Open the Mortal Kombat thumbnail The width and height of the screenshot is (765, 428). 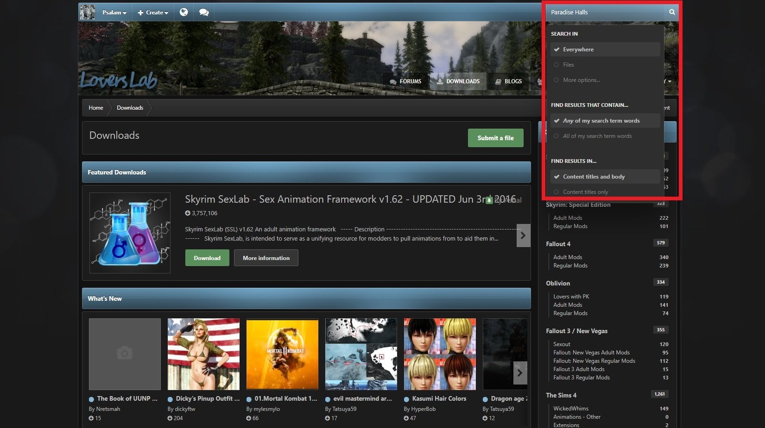pos(282,354)
